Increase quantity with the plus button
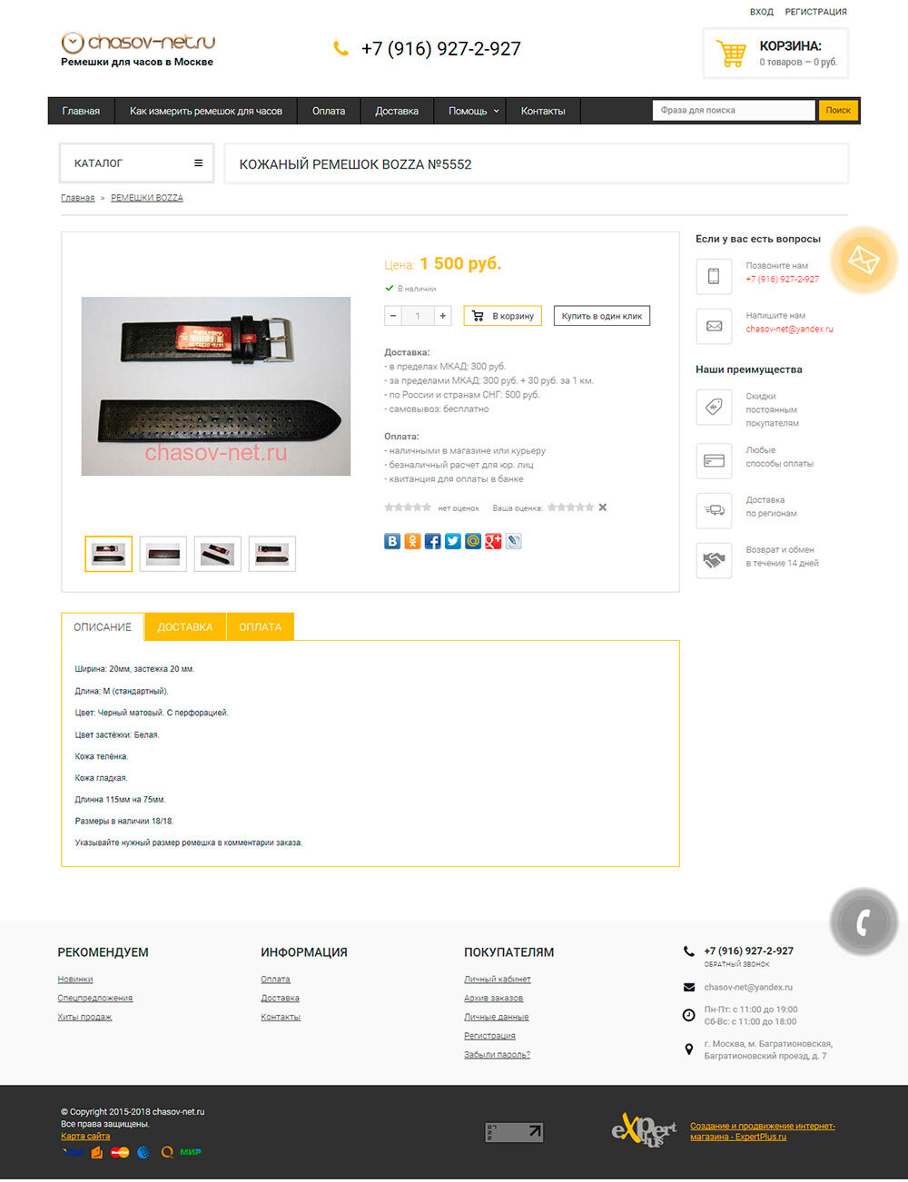The image size is (908, 1182). pos(443,316)
